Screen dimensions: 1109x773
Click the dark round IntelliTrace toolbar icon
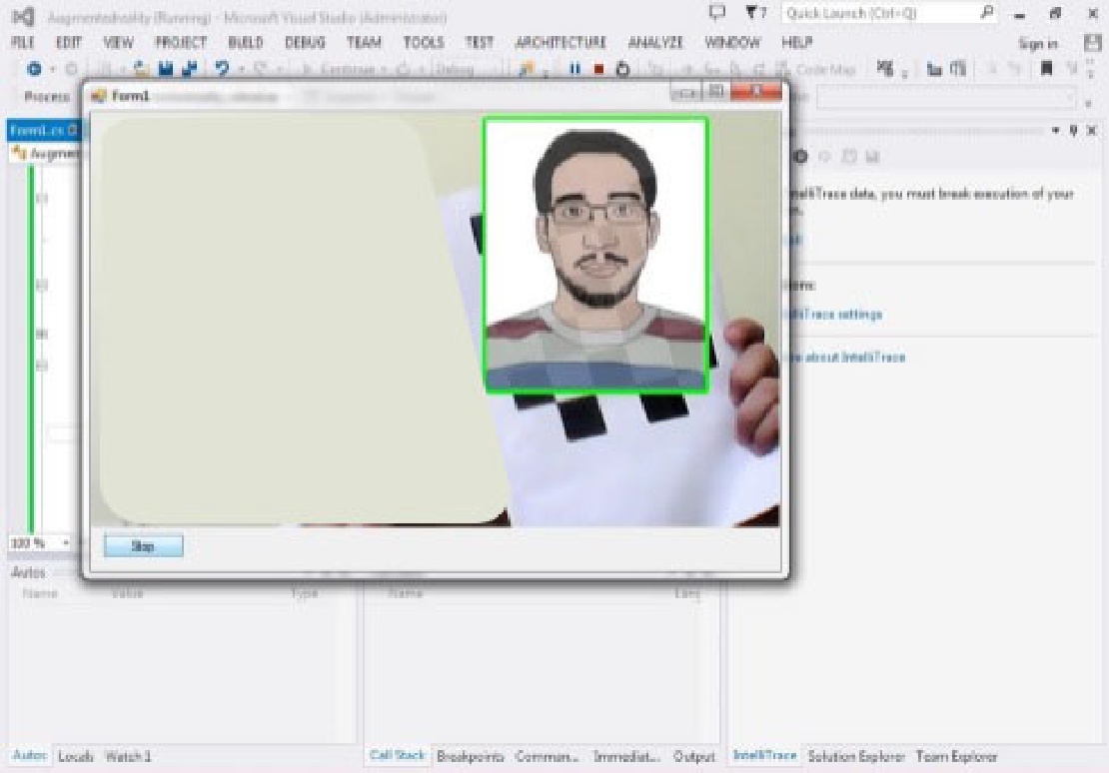pos(800,156)
